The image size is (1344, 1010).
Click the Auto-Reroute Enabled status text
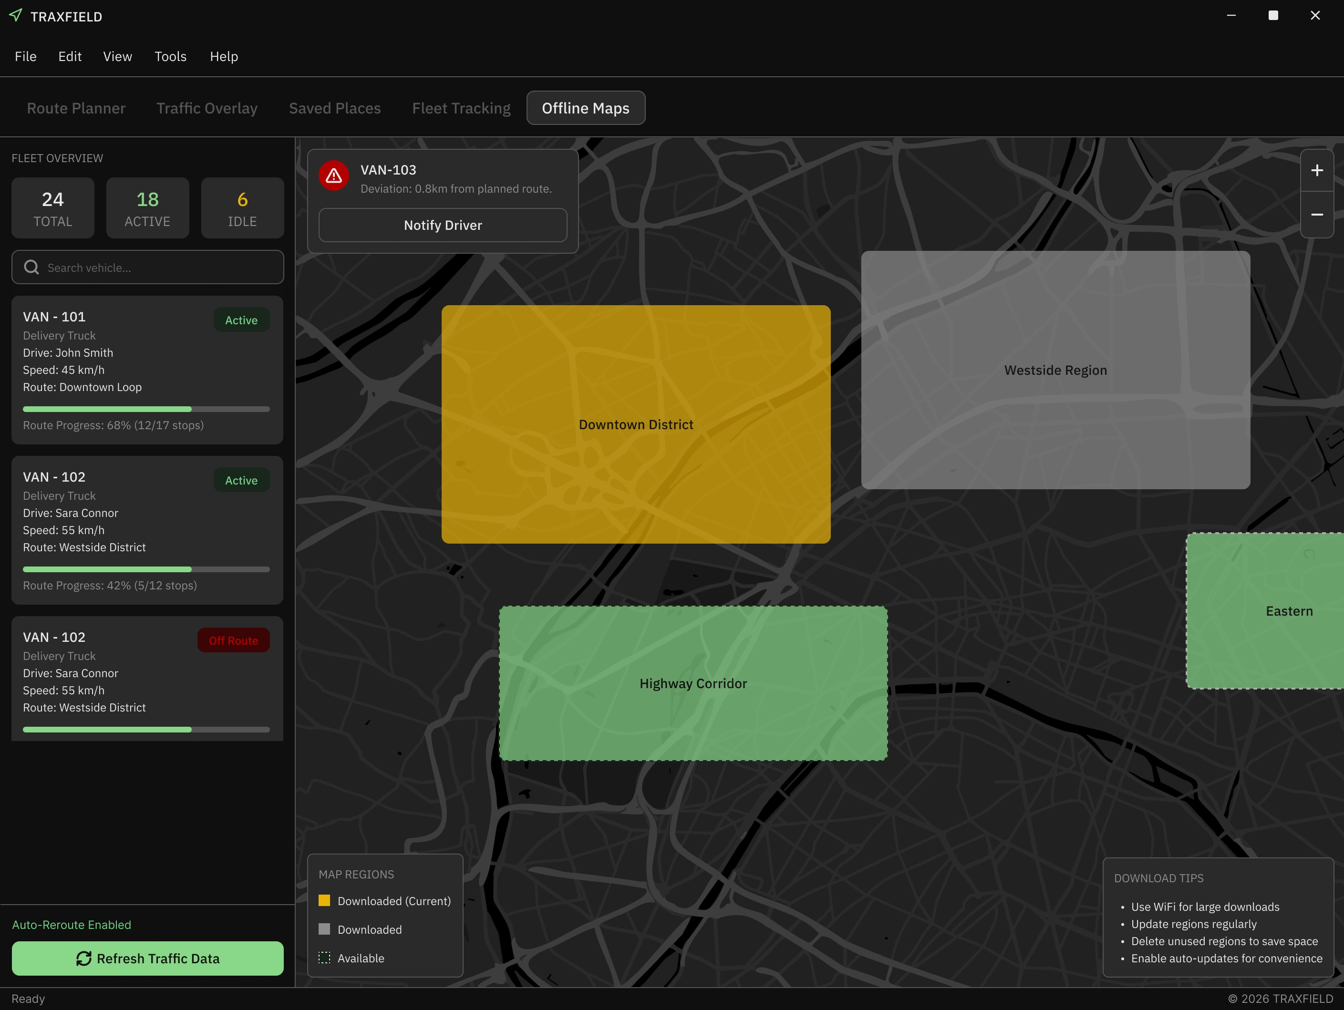[72, 924]
